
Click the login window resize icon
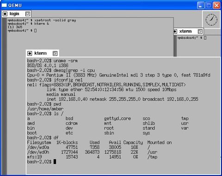(28, 14)
